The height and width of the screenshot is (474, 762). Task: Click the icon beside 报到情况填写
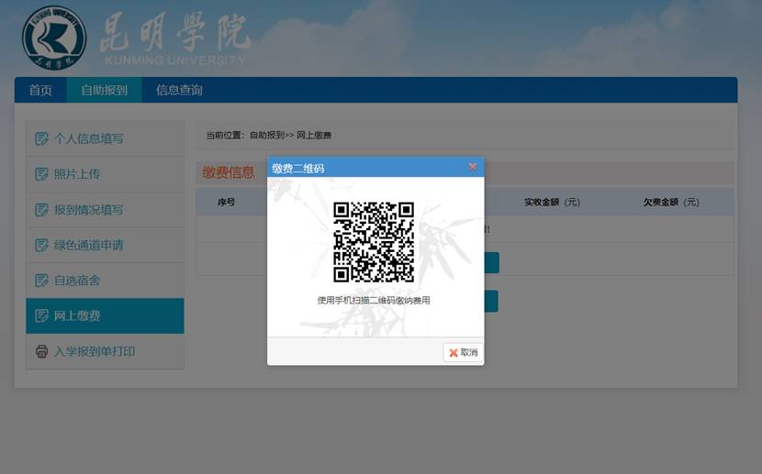click(x=41, y=210)
